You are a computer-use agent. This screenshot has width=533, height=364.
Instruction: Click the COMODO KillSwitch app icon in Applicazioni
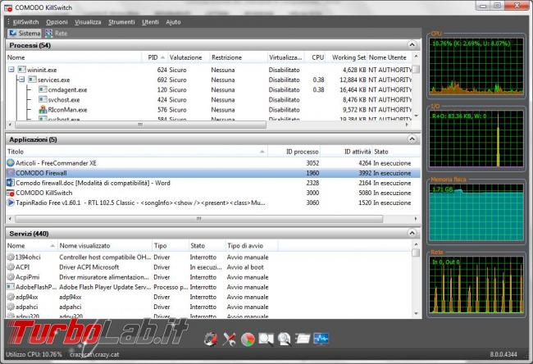click(x=11, y=193)
